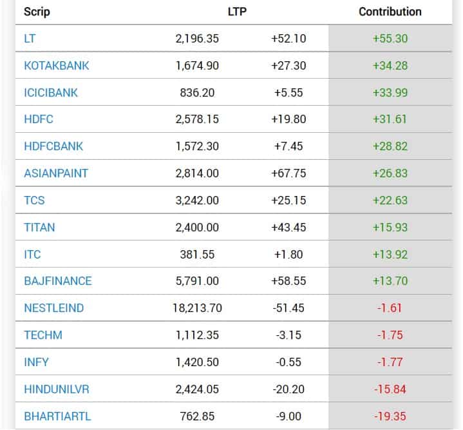
Task: Select INFY price 1,420.50
Action: (197, 362)
